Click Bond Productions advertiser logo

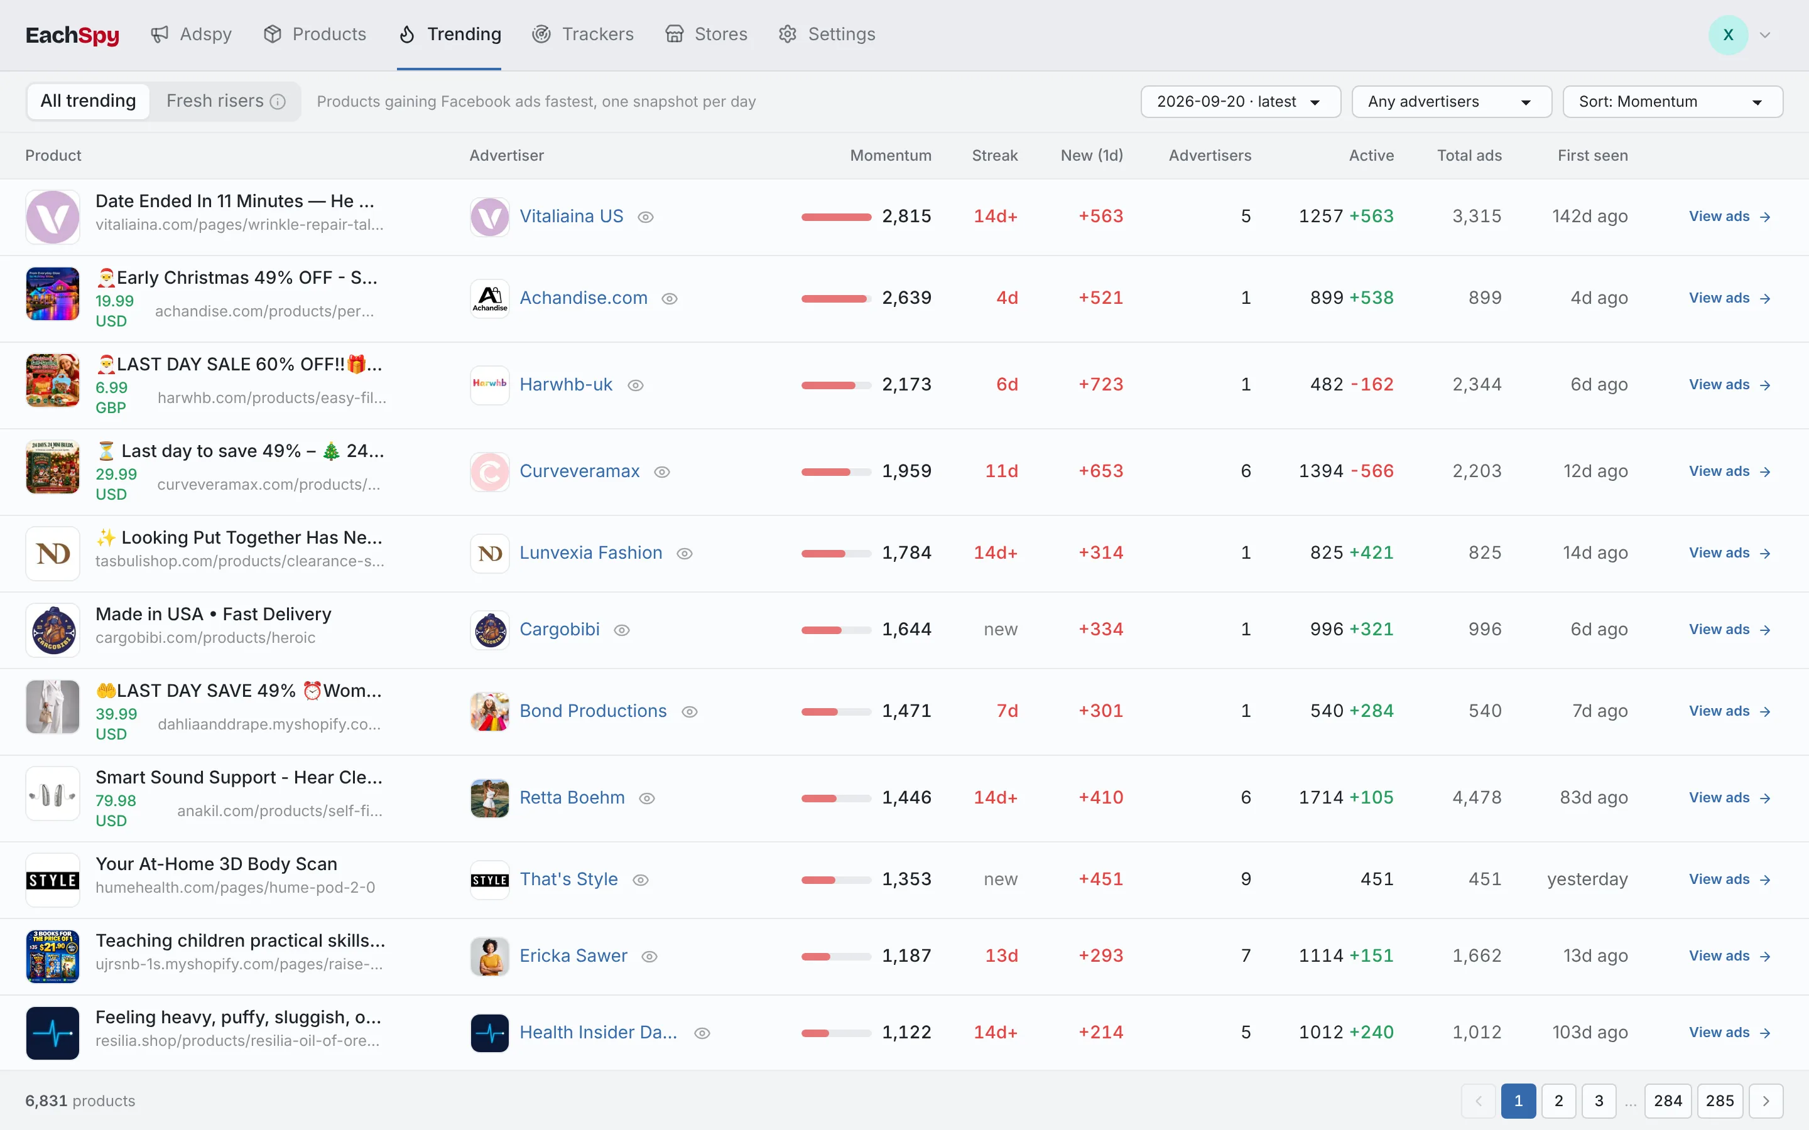(490, 711)
